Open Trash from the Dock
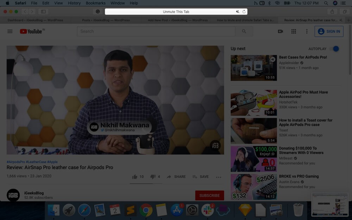 pos(298,210)
